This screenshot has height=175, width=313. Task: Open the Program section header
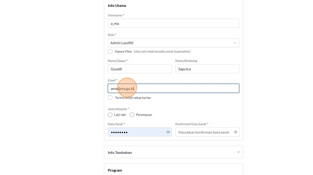115,170
